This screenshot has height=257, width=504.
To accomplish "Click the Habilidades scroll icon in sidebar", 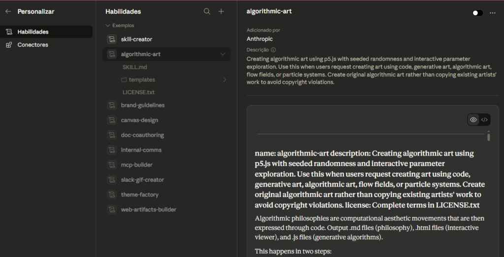I will pyautogui.click(x=9, y=32).
